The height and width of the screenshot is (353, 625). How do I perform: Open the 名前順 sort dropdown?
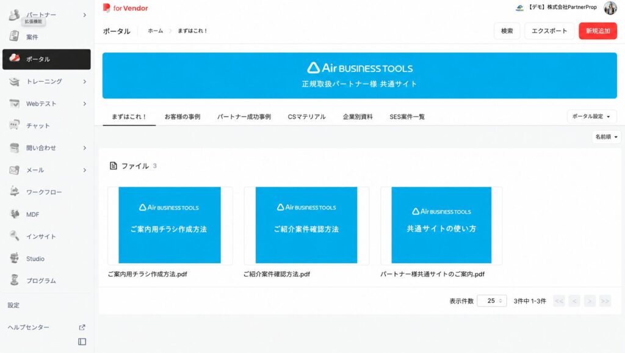(x=606, y=137)
